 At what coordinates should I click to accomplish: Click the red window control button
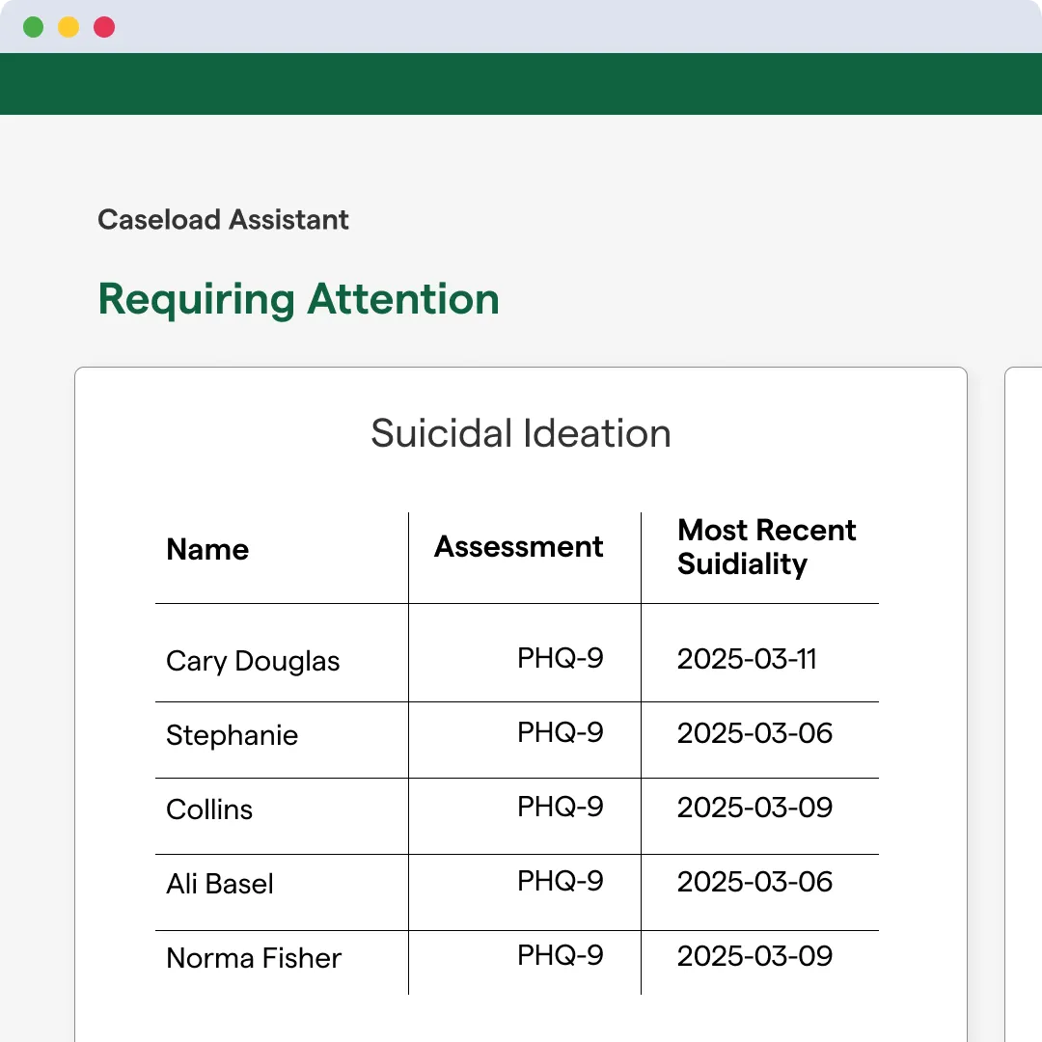point(104,27)
